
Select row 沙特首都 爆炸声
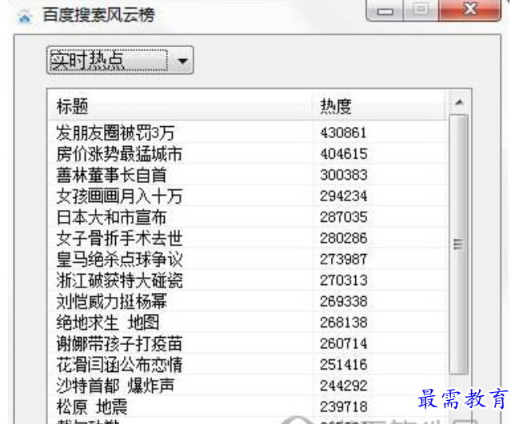point(247,386)
